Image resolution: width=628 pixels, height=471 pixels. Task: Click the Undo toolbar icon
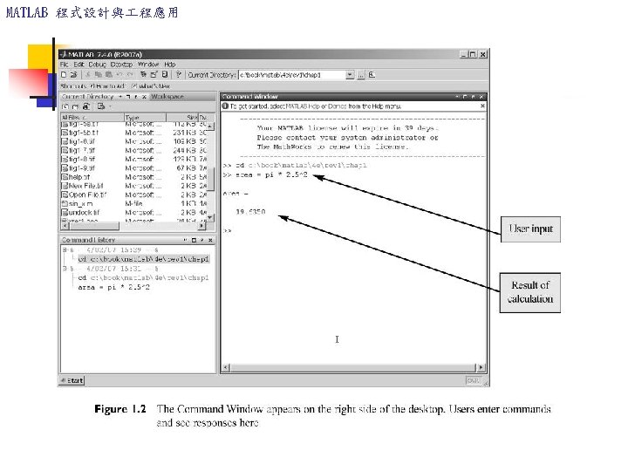119,74
